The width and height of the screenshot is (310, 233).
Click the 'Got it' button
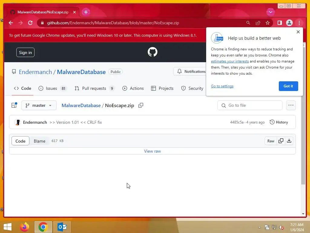[x=288, y=86]
